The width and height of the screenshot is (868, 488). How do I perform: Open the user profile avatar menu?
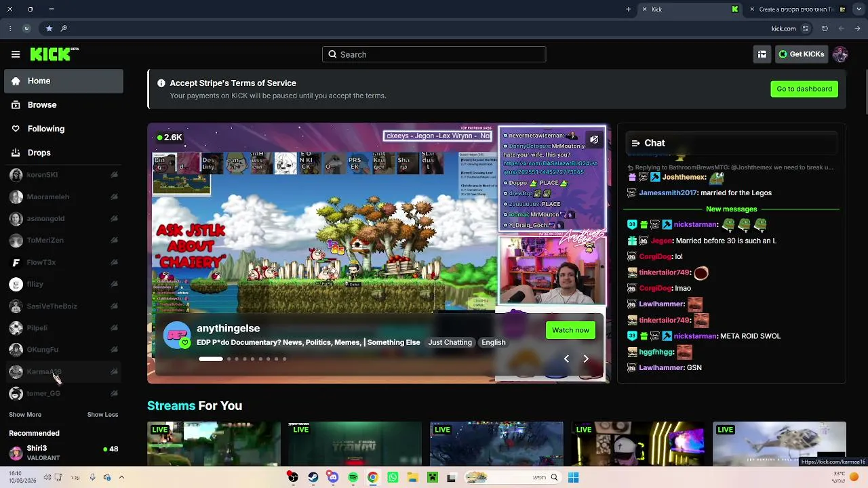840,54
